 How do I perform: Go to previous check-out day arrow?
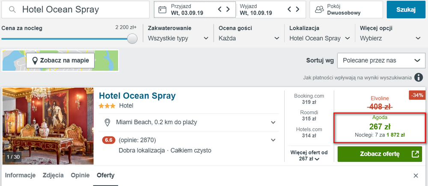(x=290, y=9)
